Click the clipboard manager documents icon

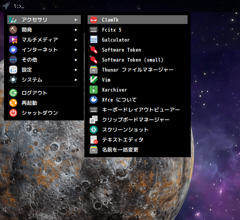[x=94, y=120]
